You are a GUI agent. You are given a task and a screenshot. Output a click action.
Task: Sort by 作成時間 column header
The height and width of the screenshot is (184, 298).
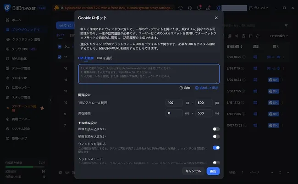pos(235,46)
